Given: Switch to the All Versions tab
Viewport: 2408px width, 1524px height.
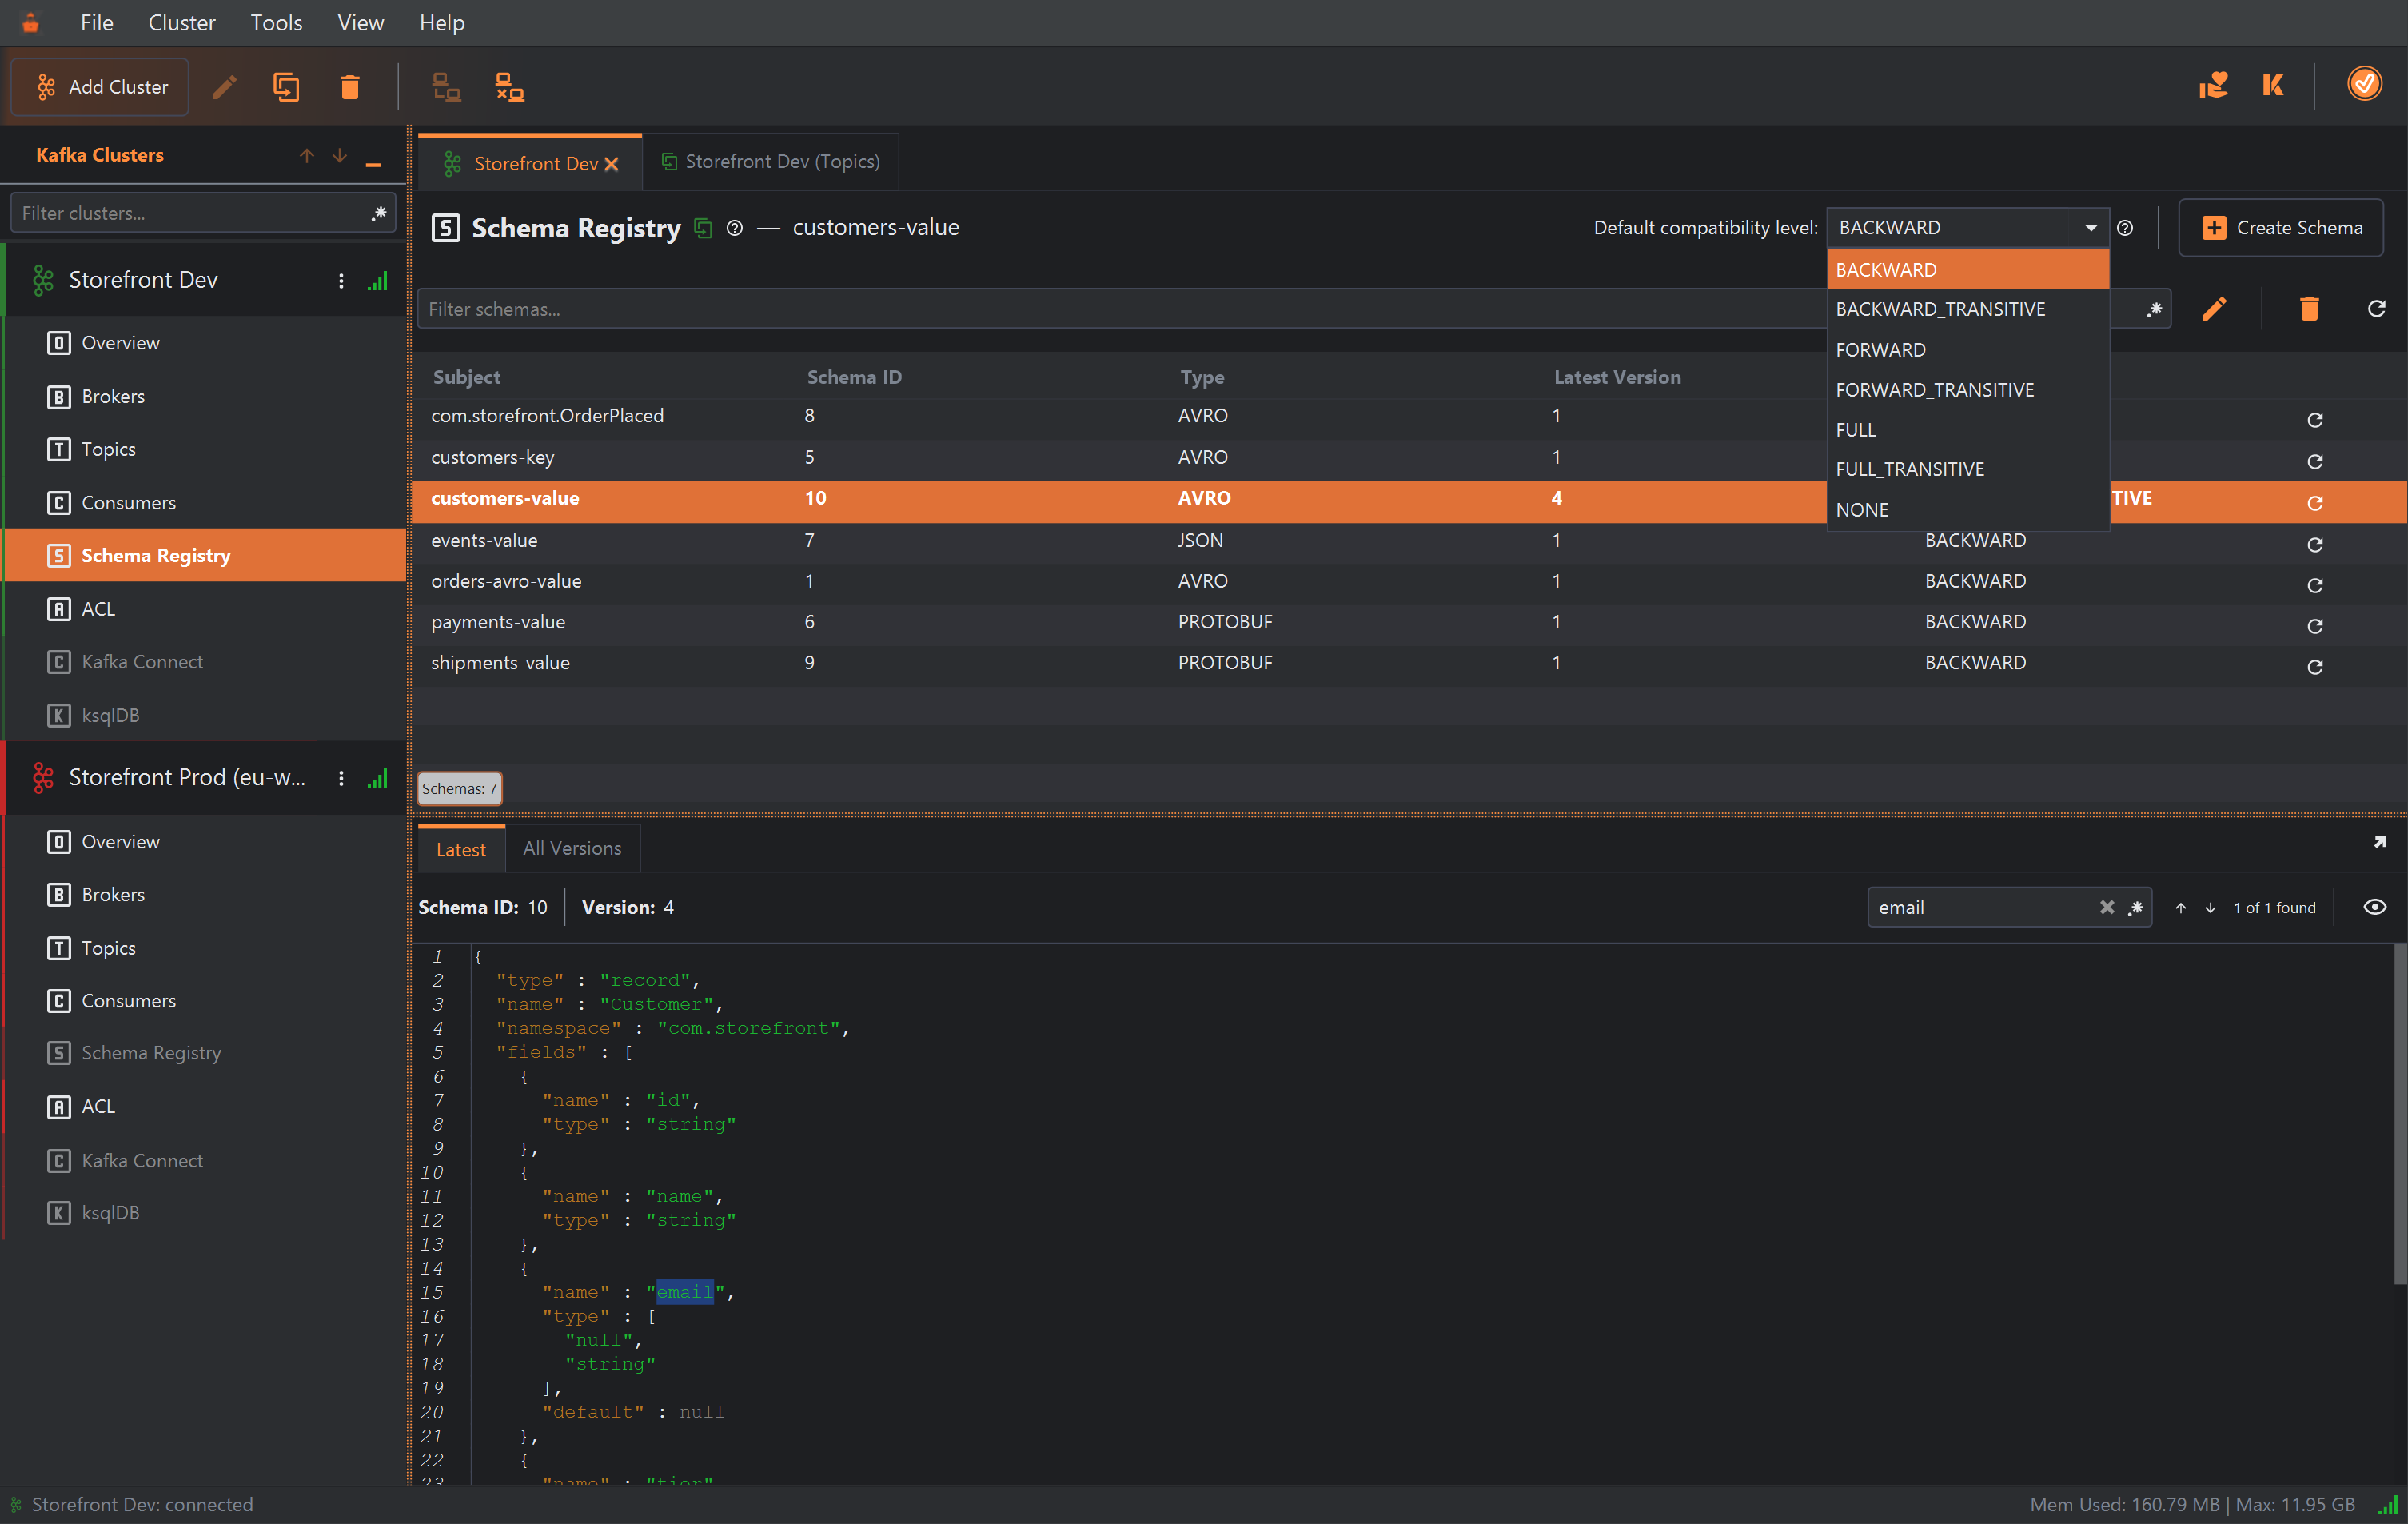Looking at the screenshot, I should (x=572, y=848).
